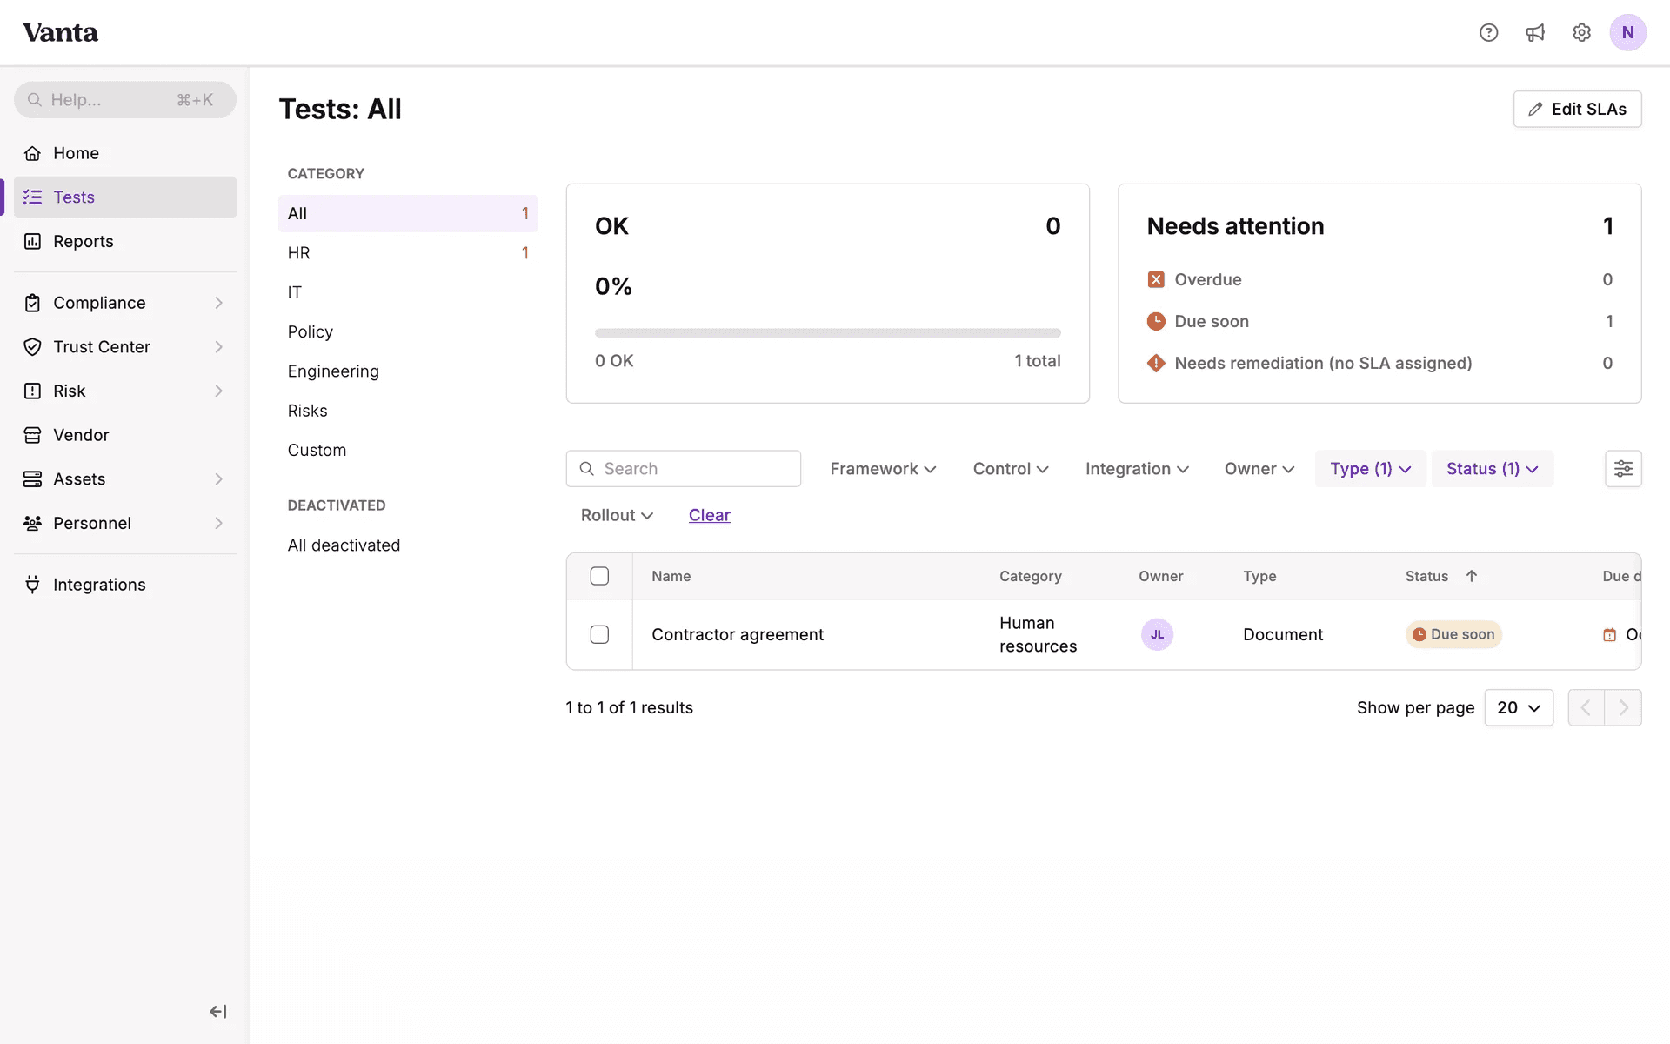Click the Edit SLAs button

click(1577, 109)
